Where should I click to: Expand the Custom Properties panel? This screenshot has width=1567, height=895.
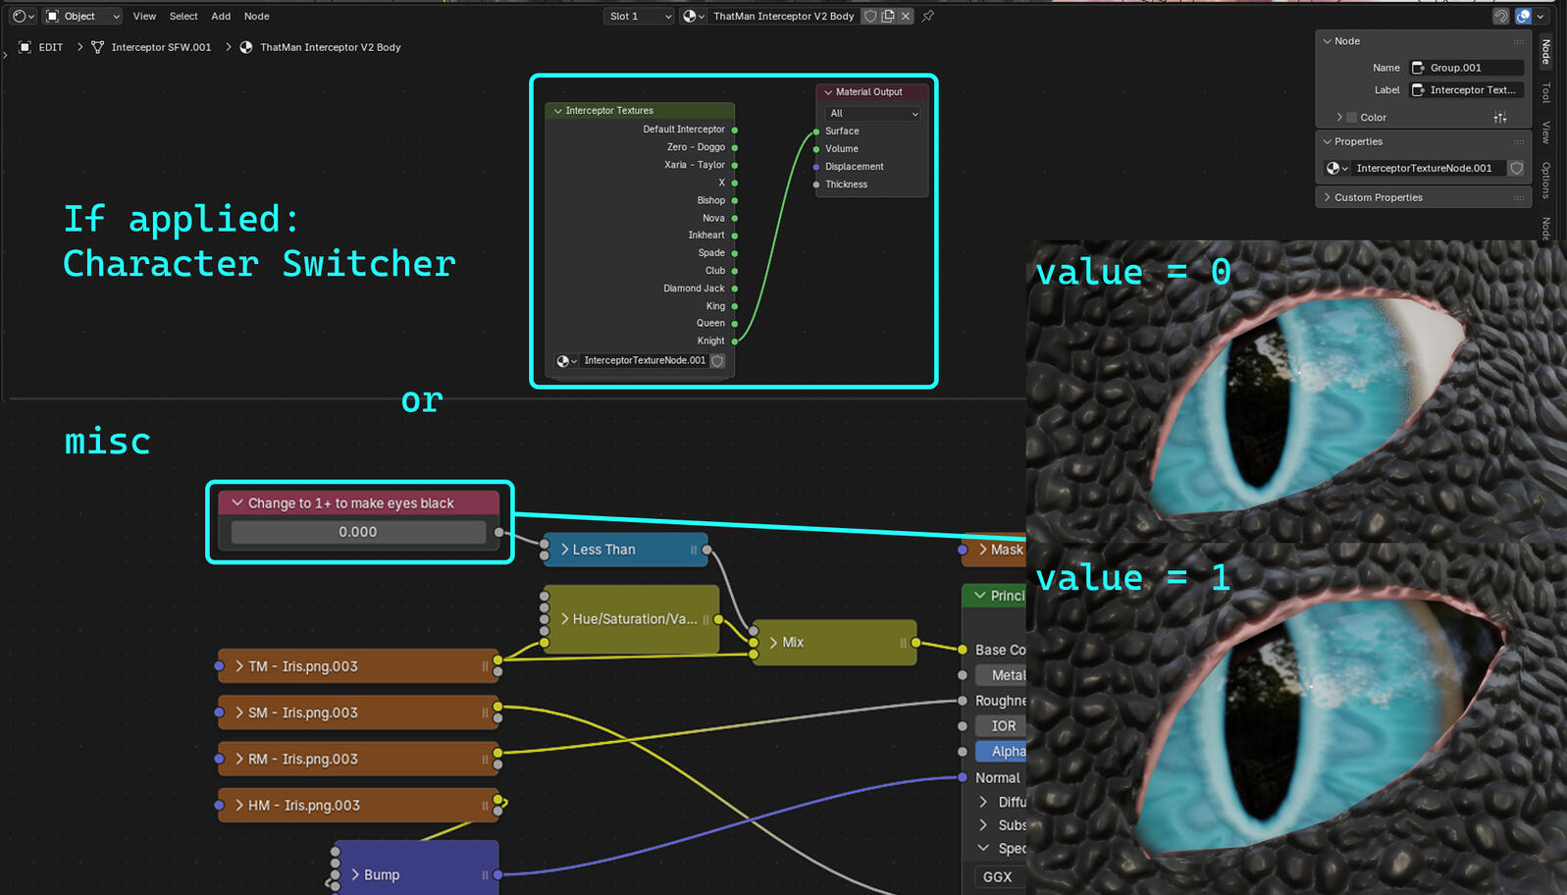tap(1378, 197)
